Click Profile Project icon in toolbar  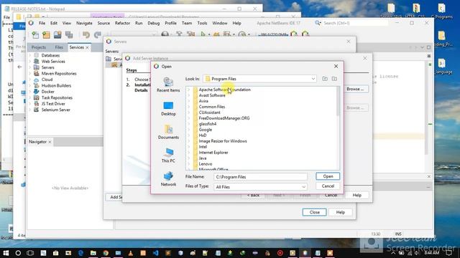(242, 34)
